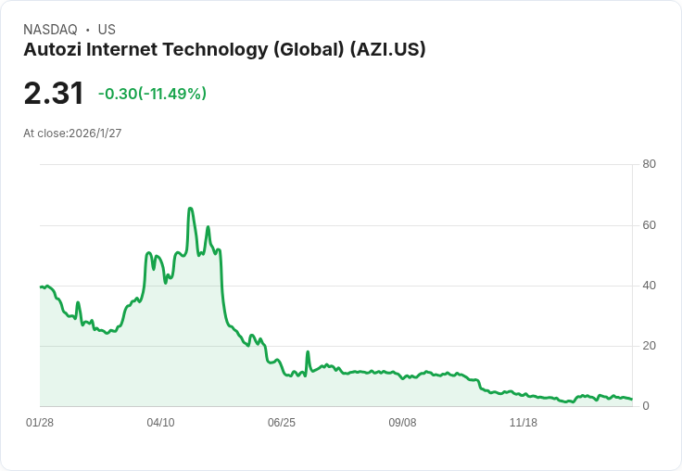The width and height of the screenshot is (682, 471).
Task: Click the rightmost endpoint of the price line
Action: [x=632, y=400]
